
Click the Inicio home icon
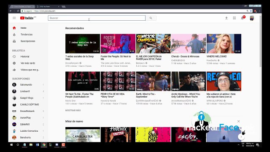click(x=14, y=28)
